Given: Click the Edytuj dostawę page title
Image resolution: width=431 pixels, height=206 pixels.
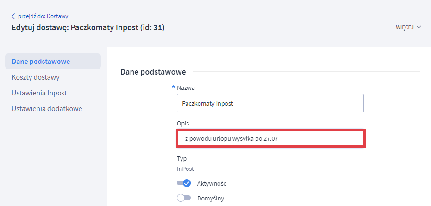Looking at the screenshot, I should (88, 28).
